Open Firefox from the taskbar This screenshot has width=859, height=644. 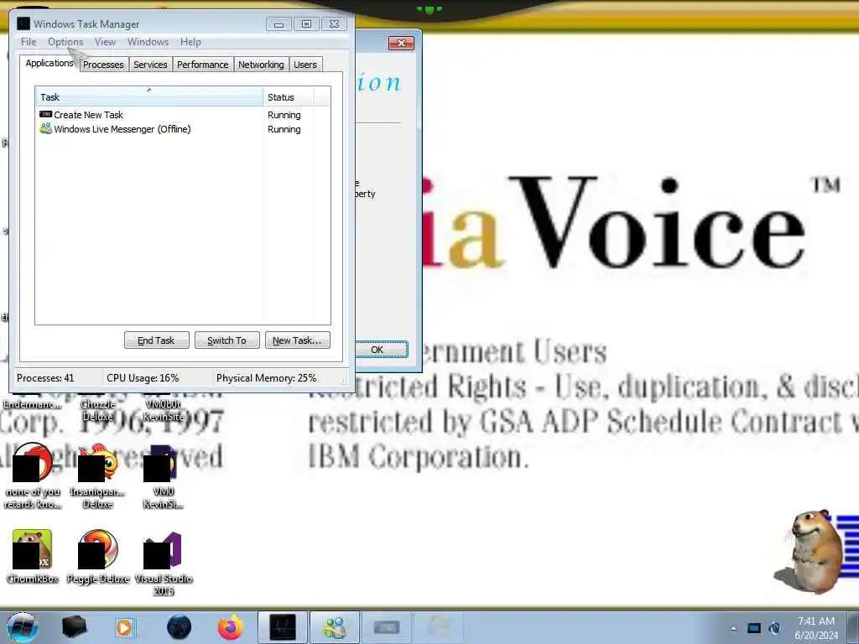tap(231, 627)
